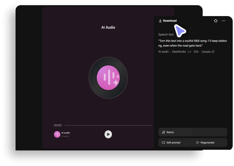Click the Download button

(168, 21)
